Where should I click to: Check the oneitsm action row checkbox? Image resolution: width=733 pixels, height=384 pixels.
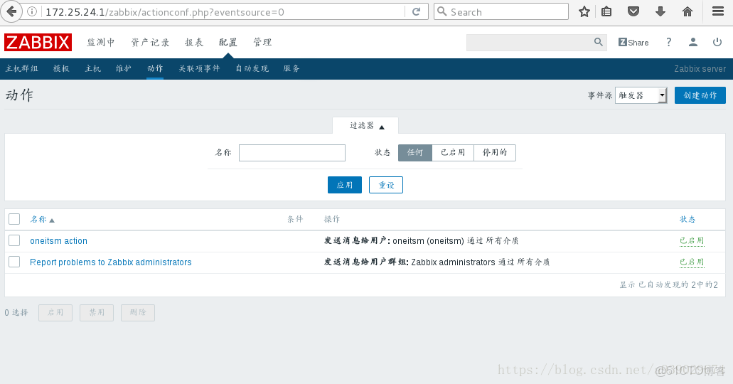(14, 240)
